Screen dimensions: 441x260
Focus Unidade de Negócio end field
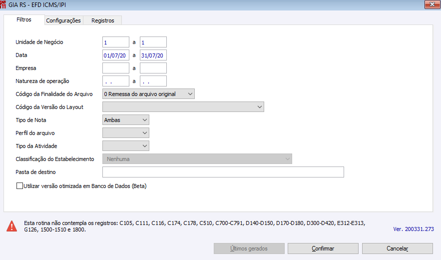[x=153, y=42]
